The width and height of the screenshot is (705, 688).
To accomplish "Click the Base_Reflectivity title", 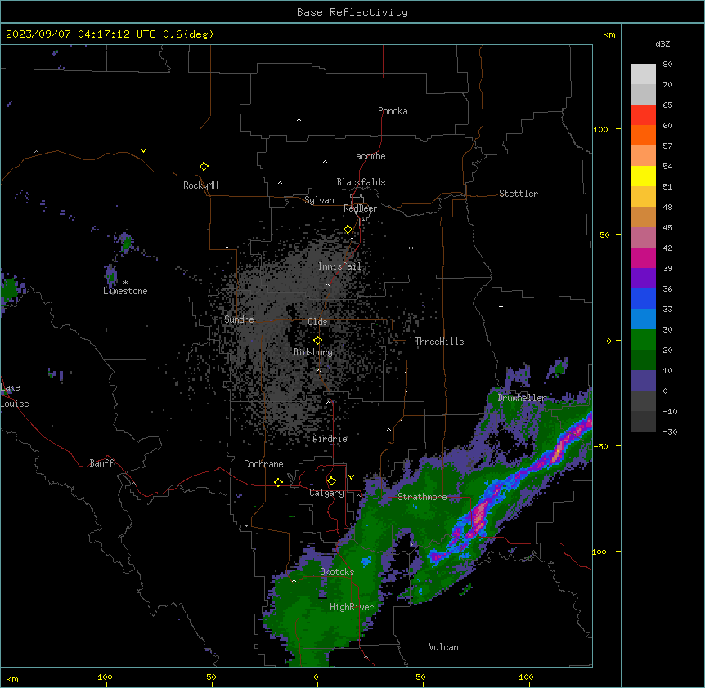I will point(352,12).
